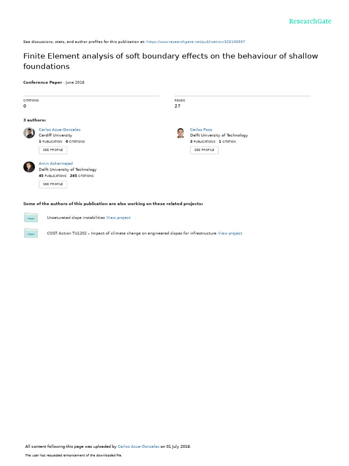Viewport: 349px width, 466px height.
Task: Click Carlos Azua-Gonzalez's profile photo
Action: pyautogui.click(x=29, y=133)
